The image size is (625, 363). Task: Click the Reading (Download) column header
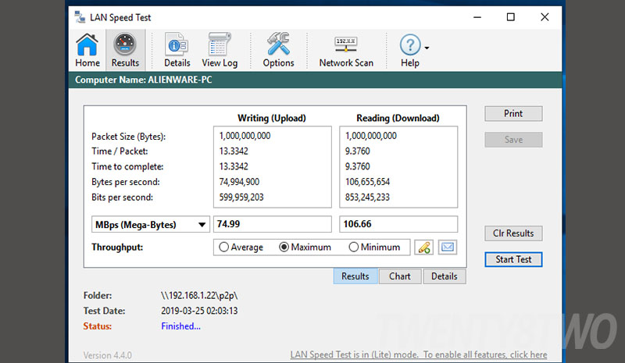(x=398, y=119)
